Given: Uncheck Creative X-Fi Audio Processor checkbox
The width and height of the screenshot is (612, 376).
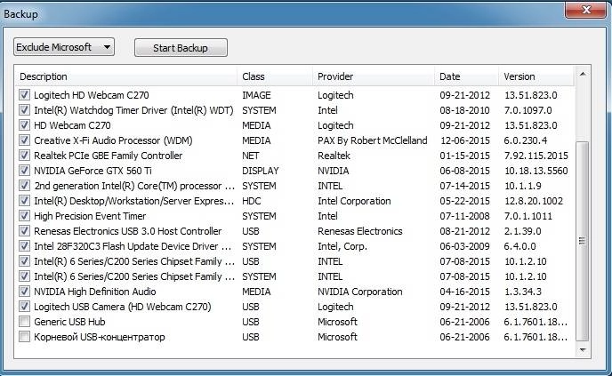Looking at the screenshot, I should point(24,140).
